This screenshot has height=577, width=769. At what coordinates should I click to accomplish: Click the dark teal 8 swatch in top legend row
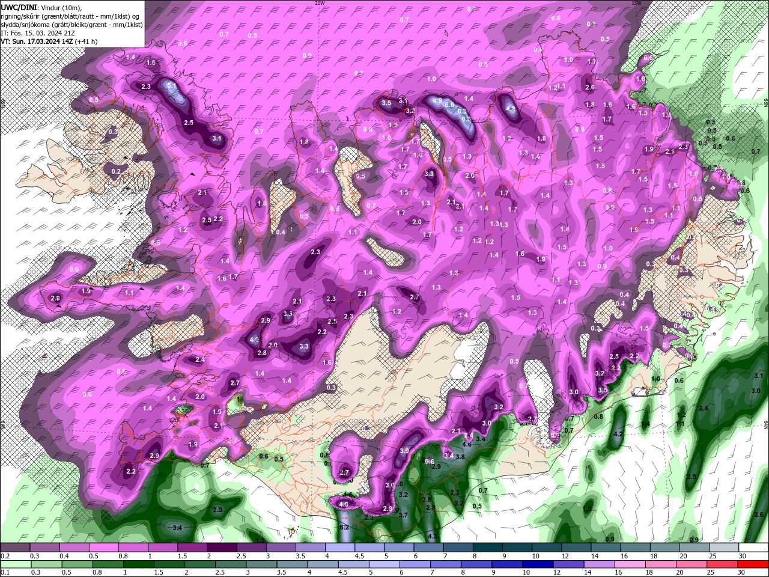[487, 548]
